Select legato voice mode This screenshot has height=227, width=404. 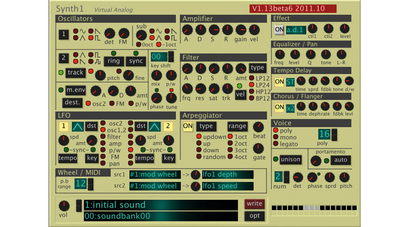point(276,143)
